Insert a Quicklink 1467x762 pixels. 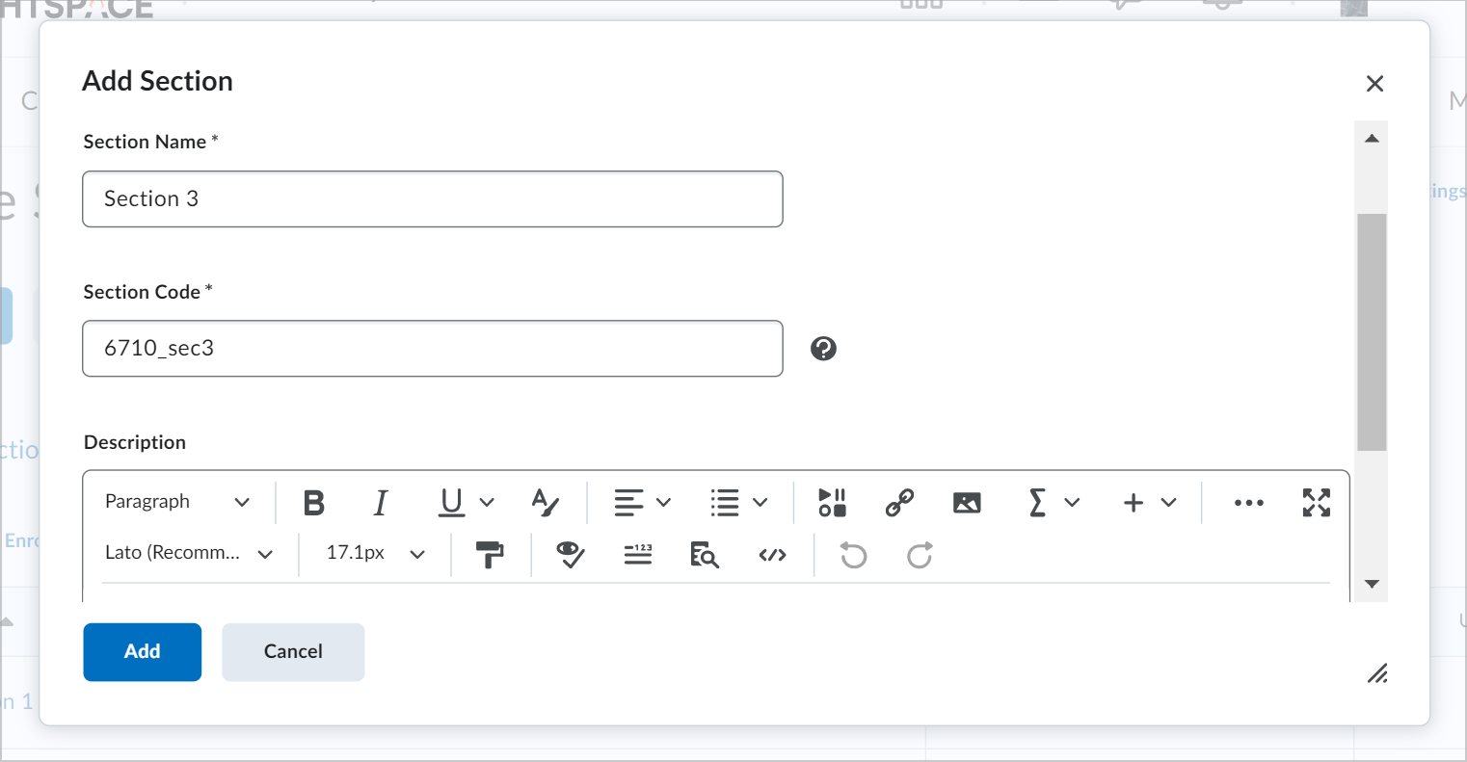click(x=898, y=502)
